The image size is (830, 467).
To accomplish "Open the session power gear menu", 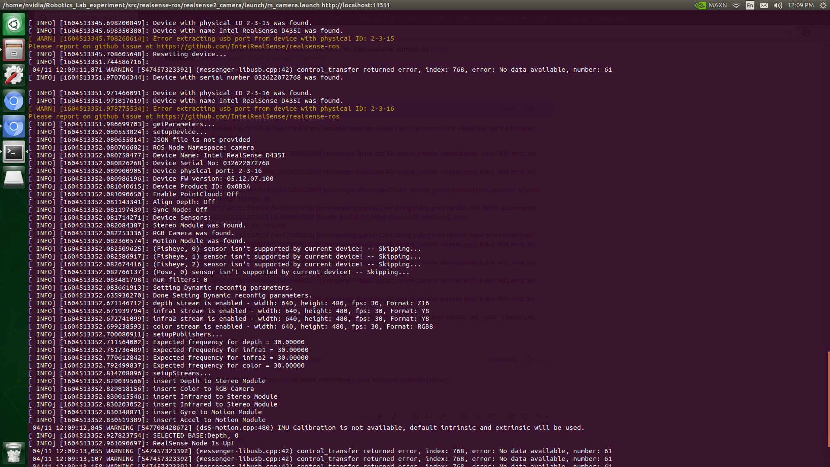I will tap(823, 5).
